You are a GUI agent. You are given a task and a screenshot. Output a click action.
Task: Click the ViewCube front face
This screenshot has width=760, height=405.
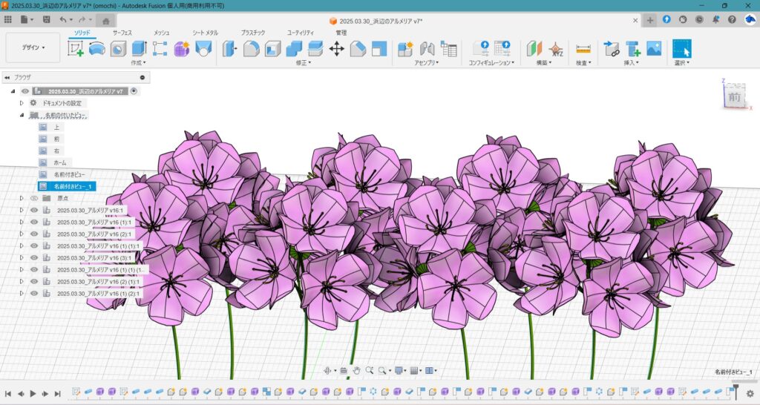734,97
